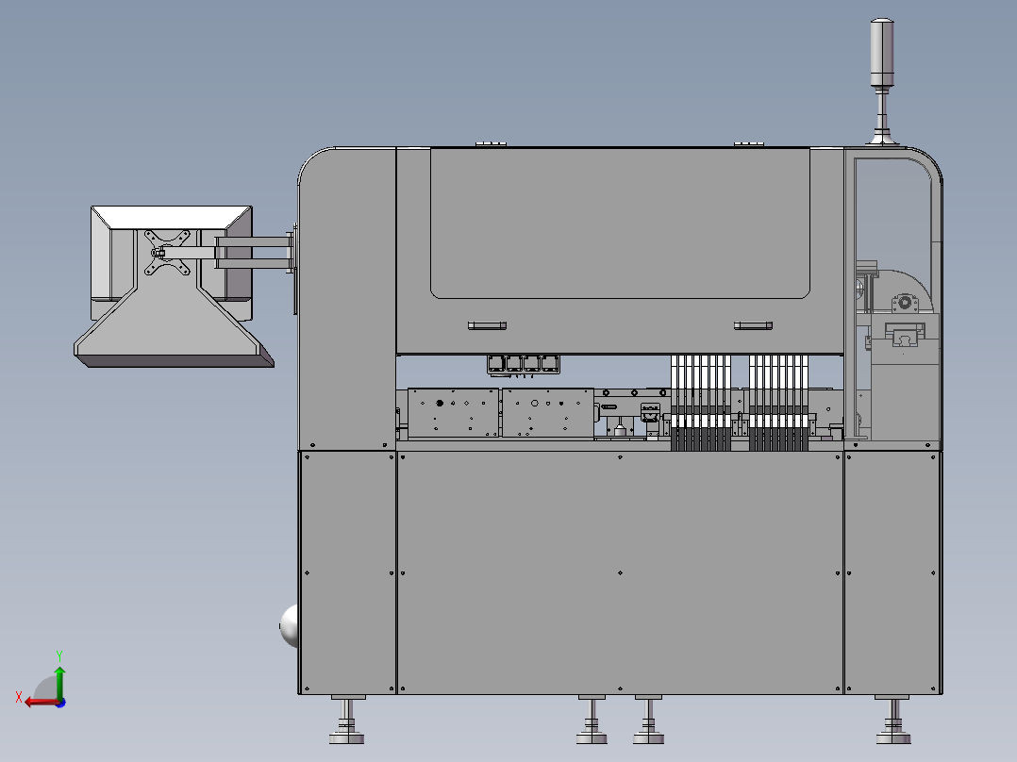Viewport: 1017px width, 762px height.
Task: Select the left top hinge on hood
Action: click(491, 144)
